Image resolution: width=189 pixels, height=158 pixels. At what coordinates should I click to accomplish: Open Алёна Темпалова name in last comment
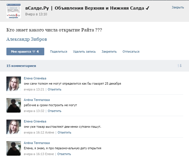point(37,143)
